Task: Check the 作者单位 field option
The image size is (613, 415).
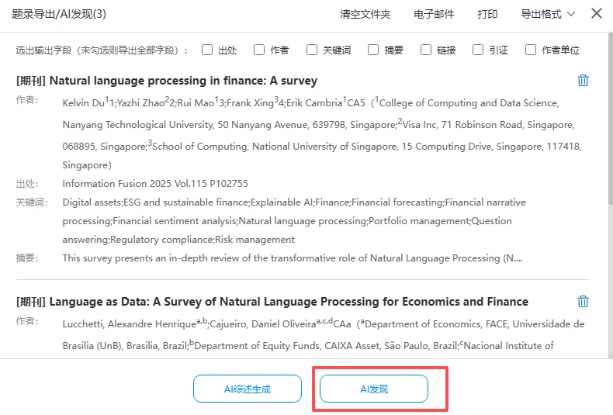Action: point(531,50)
